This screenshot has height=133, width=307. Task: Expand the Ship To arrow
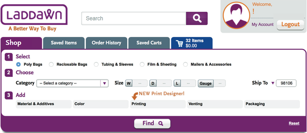[x=273, y=83]
